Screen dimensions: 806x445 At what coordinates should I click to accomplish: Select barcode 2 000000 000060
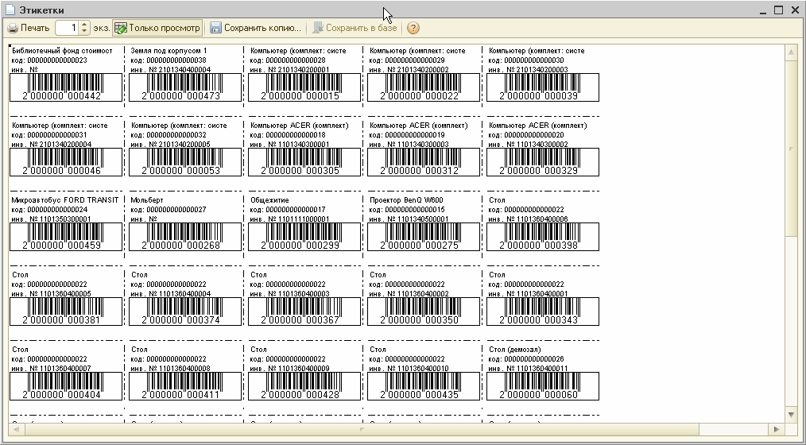point(543,386)
